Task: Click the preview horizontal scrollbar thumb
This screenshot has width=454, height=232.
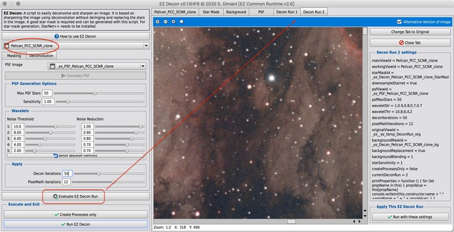Action: tap(291, 221)
